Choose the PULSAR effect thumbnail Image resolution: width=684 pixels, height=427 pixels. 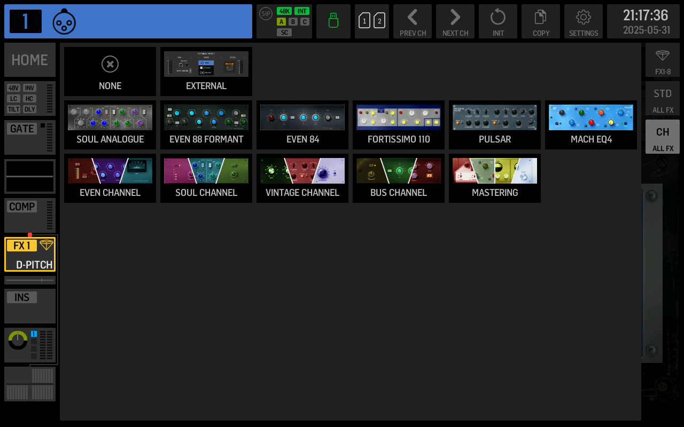495,125
